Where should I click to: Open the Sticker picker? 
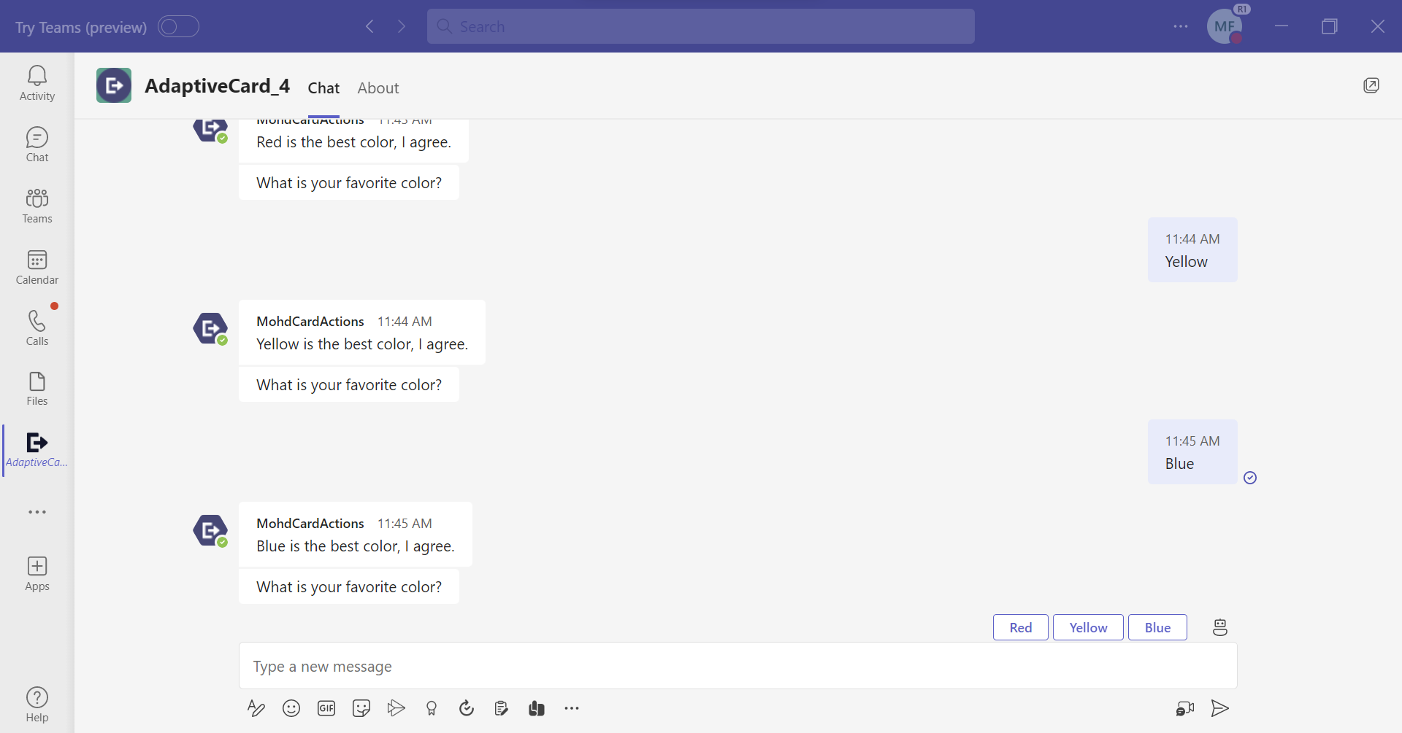click(x=361, y=708)
